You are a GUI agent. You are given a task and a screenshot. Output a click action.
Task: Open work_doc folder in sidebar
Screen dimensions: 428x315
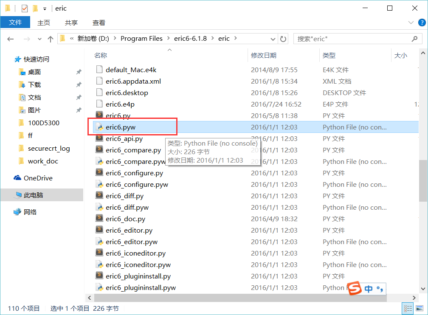click(x=43, y=161)
